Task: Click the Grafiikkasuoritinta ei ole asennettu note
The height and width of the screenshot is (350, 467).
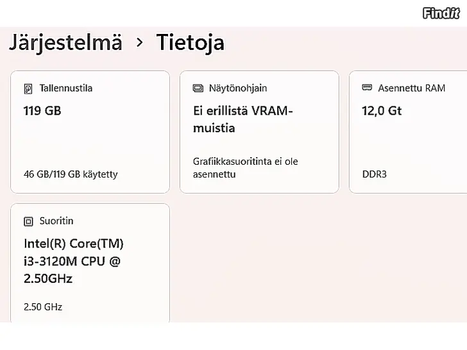Action: [245, 168]
